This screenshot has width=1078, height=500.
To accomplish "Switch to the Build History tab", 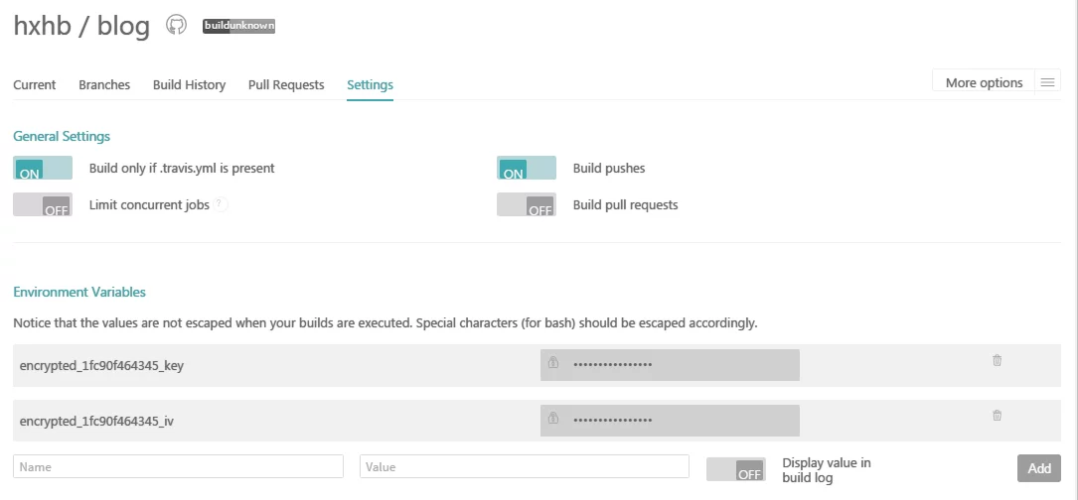I will tap(189, 84).
